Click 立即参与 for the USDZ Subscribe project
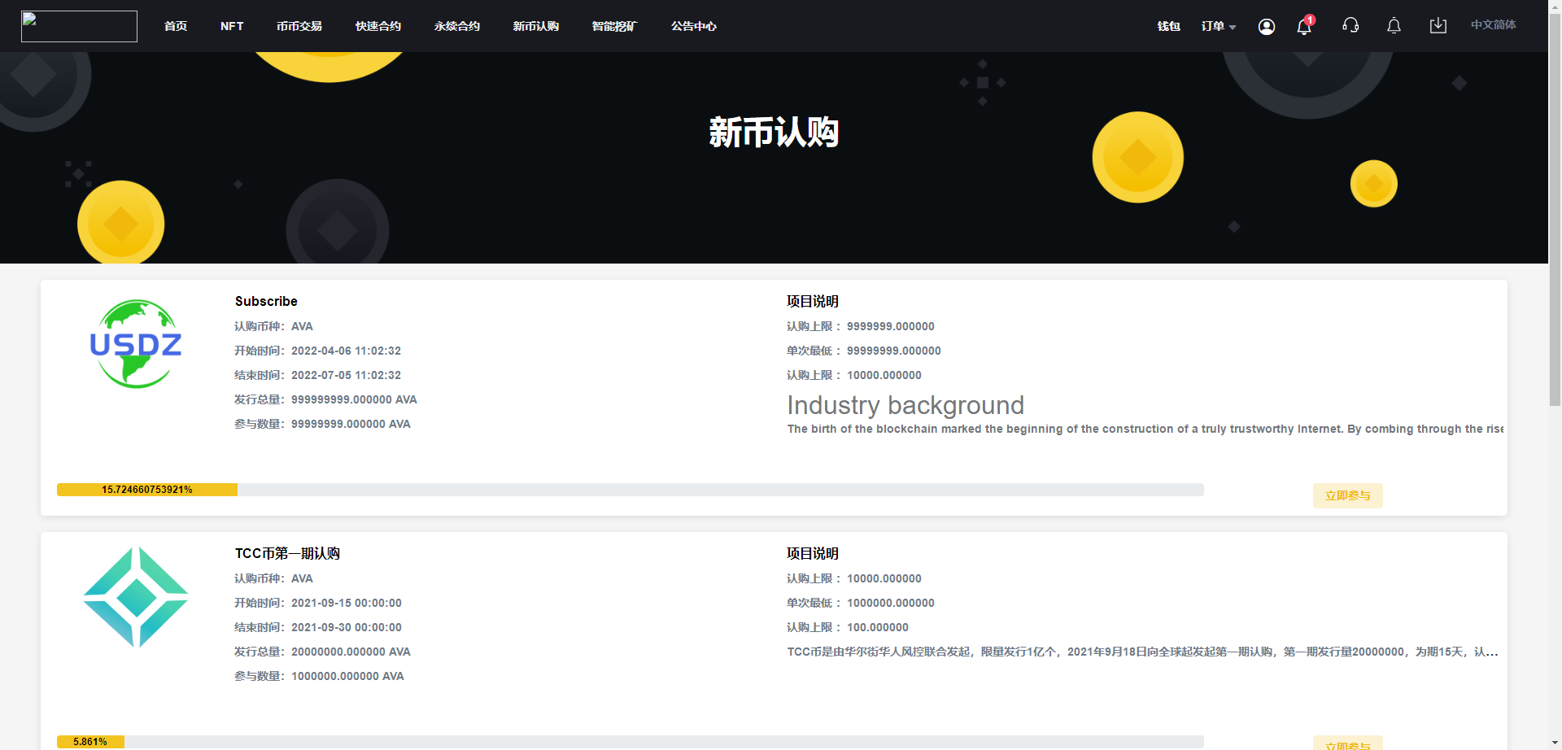Screen dimensions: 1562x750 coord(1348,495)
